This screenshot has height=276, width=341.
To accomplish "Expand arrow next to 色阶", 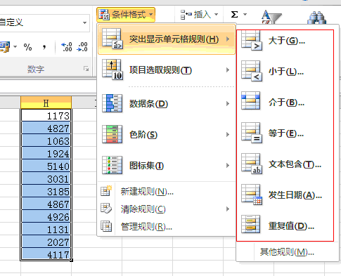I will [x=228, y=134].
